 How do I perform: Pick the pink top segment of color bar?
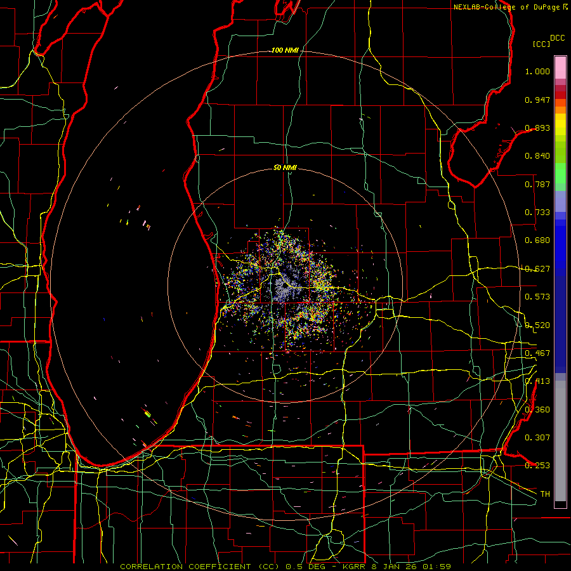[x=560, y=67]
